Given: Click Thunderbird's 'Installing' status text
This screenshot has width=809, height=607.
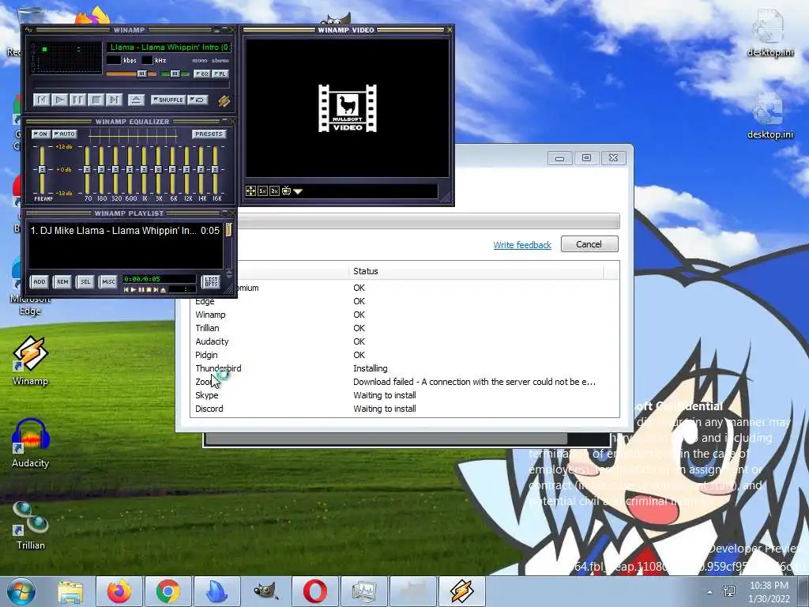Looking at the screenshot, I should [x=371, y=368].
